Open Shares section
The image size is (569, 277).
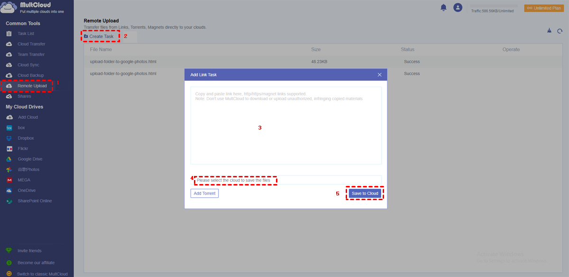24,96
